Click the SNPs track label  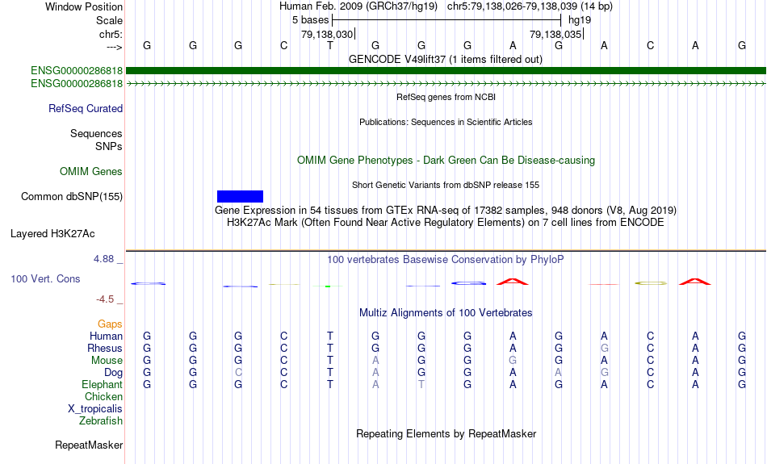[x=109, y=146]
